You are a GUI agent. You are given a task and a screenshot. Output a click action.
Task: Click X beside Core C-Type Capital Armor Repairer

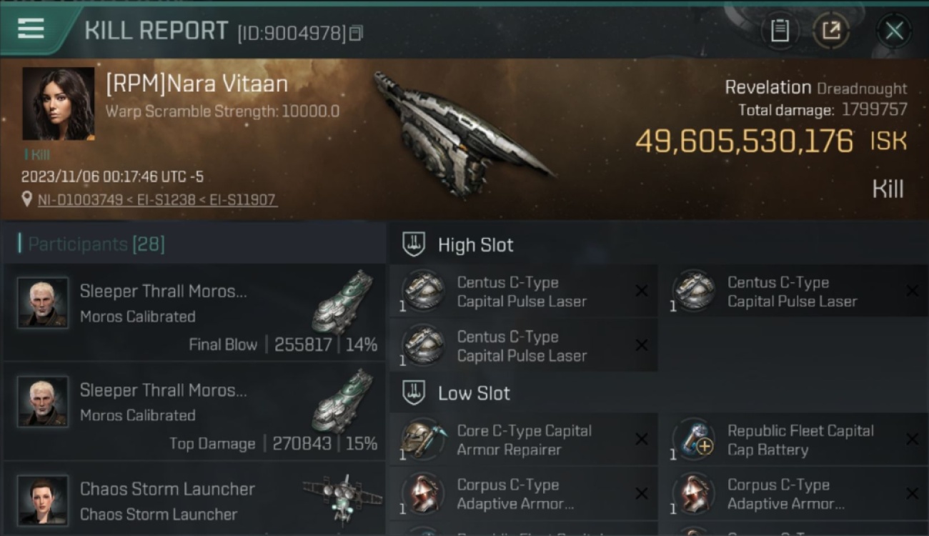coord(642,440)
